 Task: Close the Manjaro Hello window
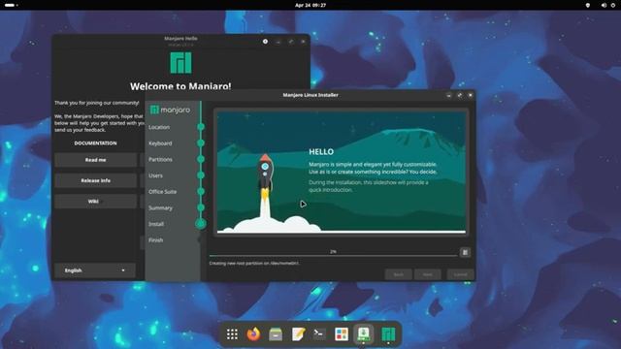303,42
